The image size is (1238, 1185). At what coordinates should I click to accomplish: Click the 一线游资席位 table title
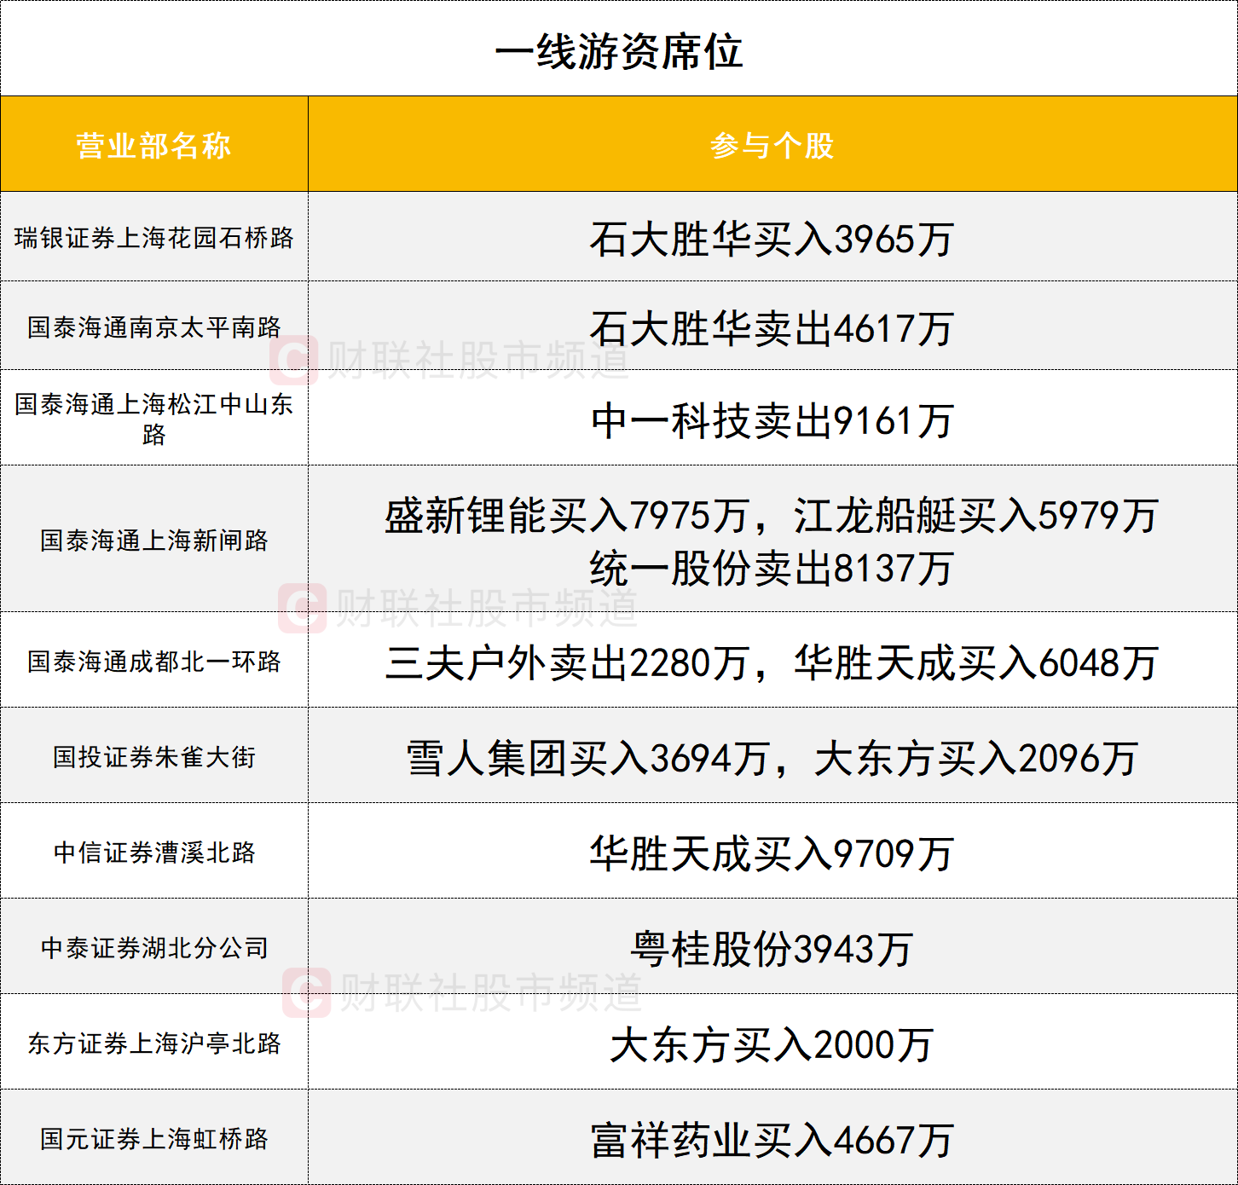point(618,51)
